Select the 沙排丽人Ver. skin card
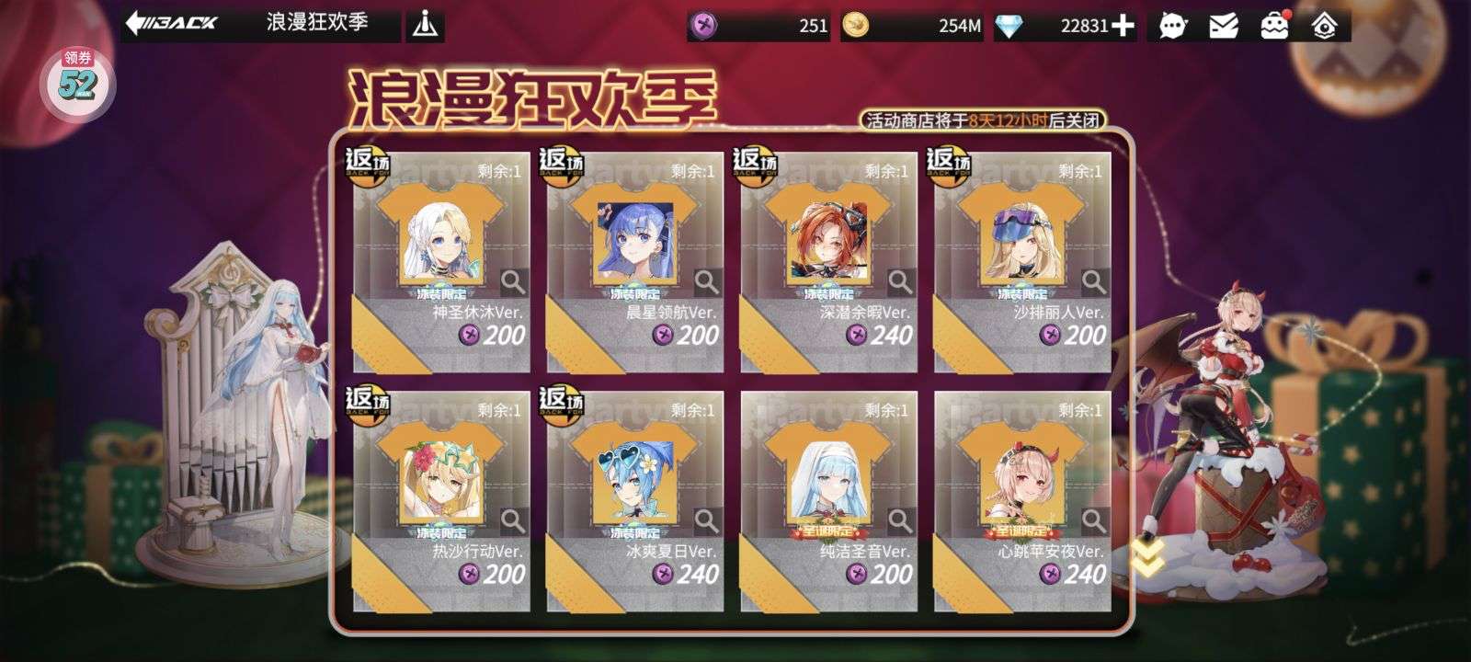 [1022, 262]
